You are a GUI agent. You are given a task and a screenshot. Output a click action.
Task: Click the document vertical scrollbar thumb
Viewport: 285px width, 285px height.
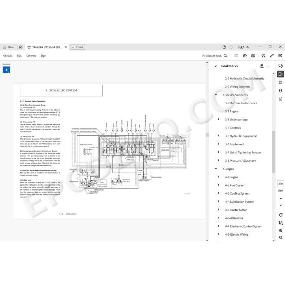(x=207, y=135)
